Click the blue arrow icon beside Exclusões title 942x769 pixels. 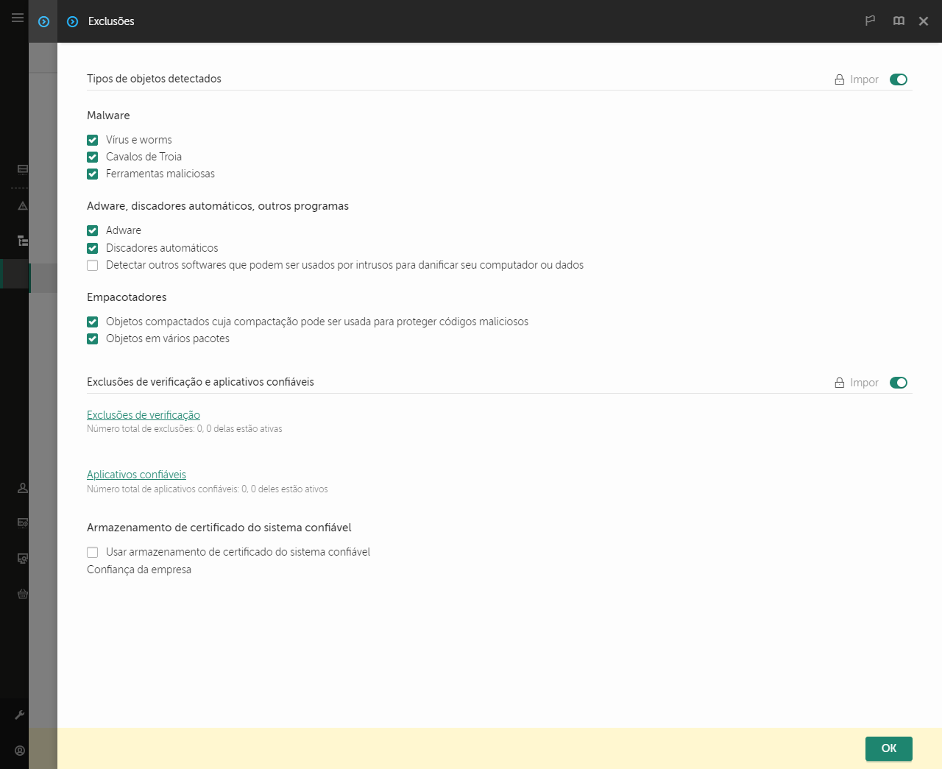(72, 21)
